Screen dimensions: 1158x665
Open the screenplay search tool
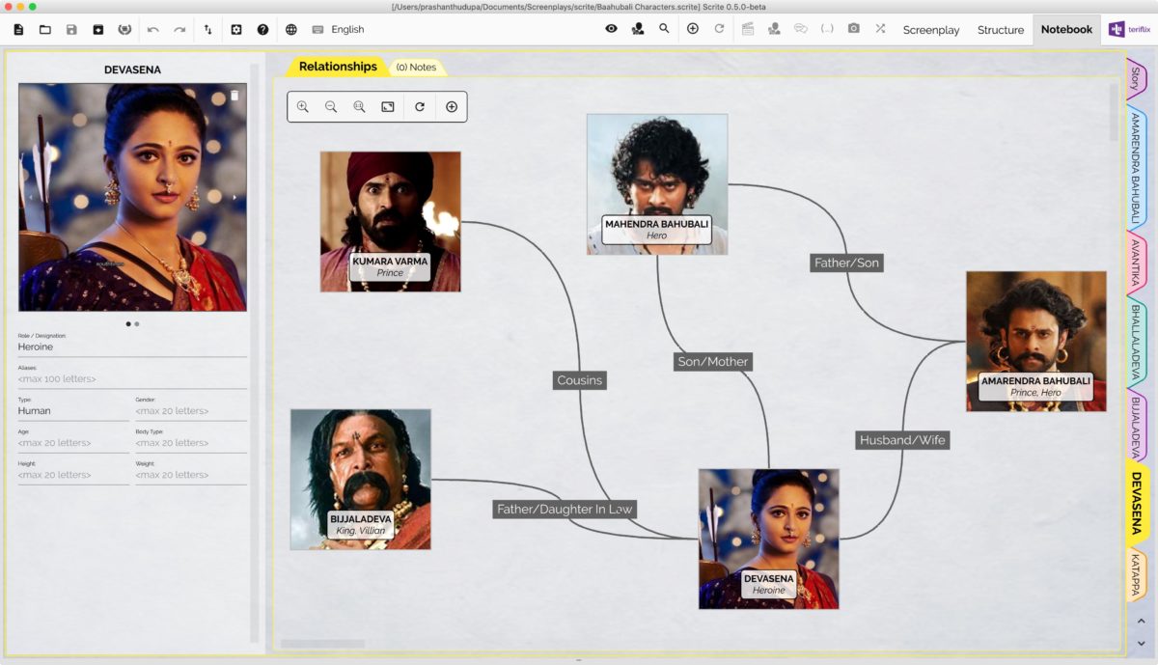point(662,29)
